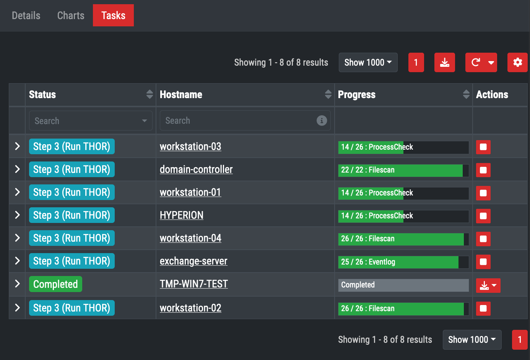Open the Status filter dropdown
This screenshot has width=530, height=360.
tap(91, 121)
